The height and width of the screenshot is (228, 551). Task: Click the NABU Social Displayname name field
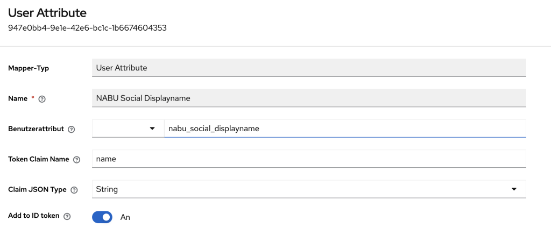(x=309, y=98)
